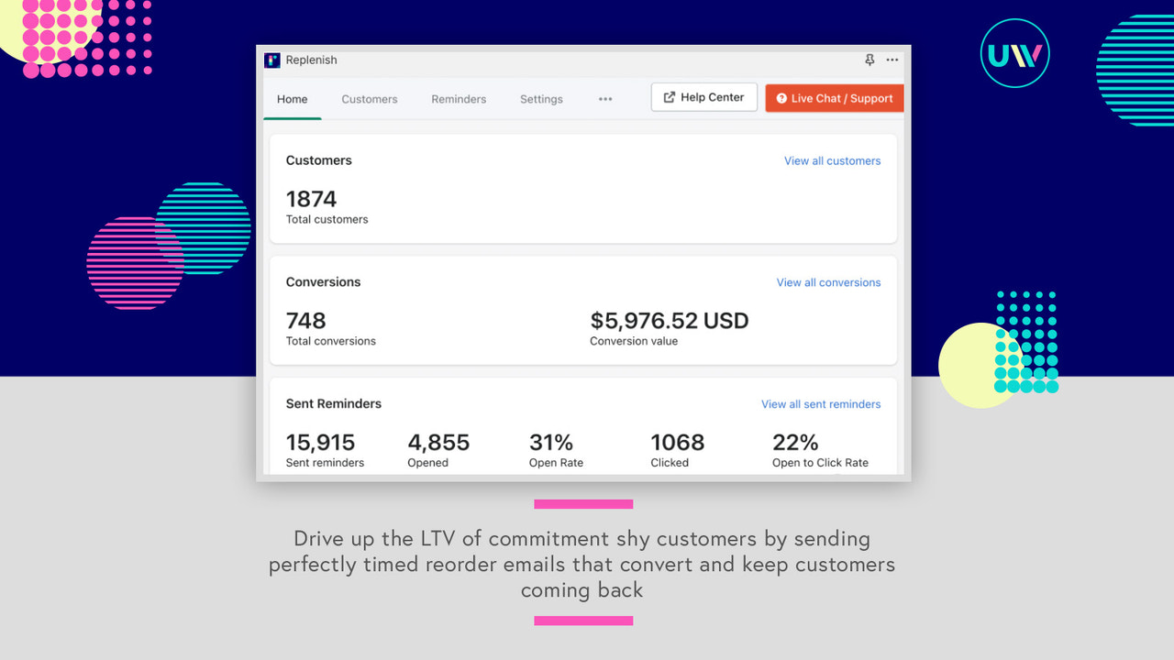Screen dimensions: 1174x660
Task: Click the UW logo circle top right
Action: 1014,53
